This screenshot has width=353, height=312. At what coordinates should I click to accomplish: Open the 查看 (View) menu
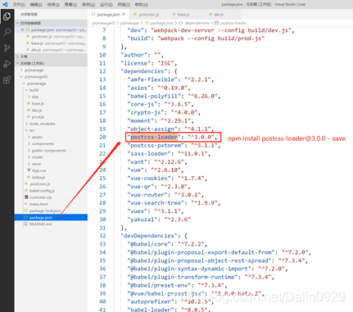pyautogui.click(x=70, y=4)
